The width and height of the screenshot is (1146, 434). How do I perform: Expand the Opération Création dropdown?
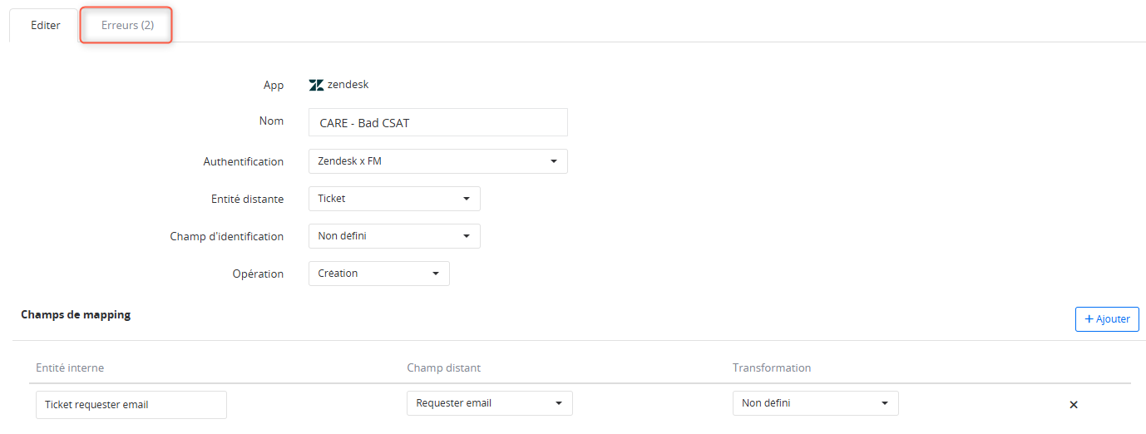[378, 274]
